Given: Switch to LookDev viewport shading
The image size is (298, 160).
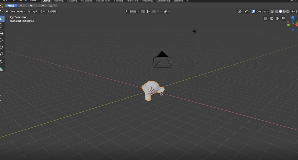Looking at the screenshot, I should click(x=284, y=11).
